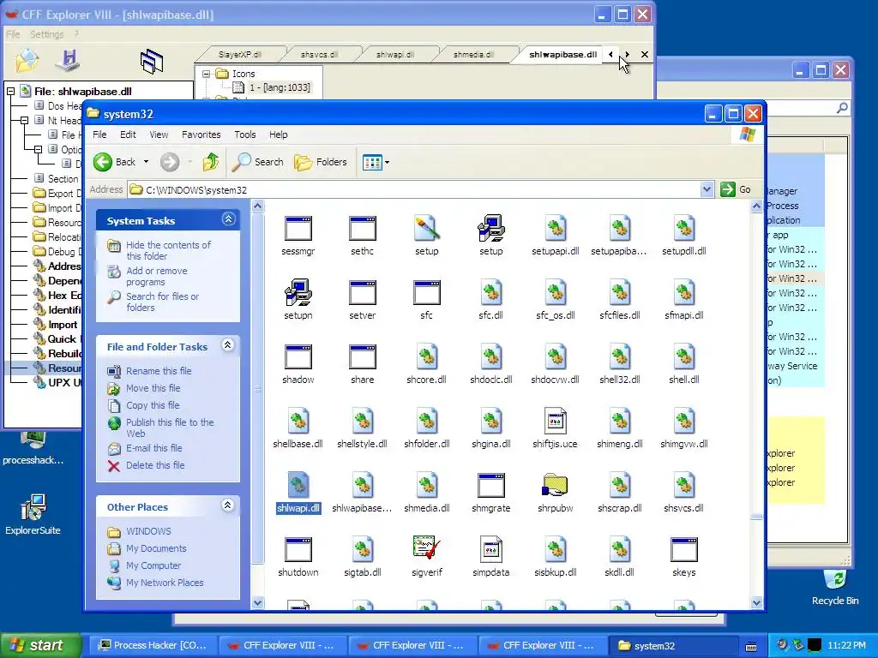Click the Search toolbar button

(x=258, y=162)
